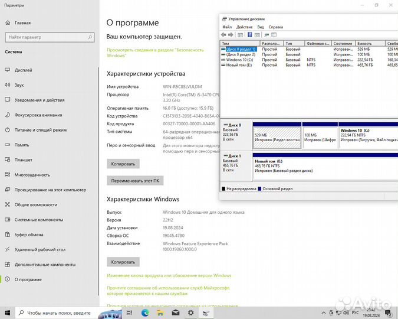Open Проецирование на этот компьютер settings

50,190
